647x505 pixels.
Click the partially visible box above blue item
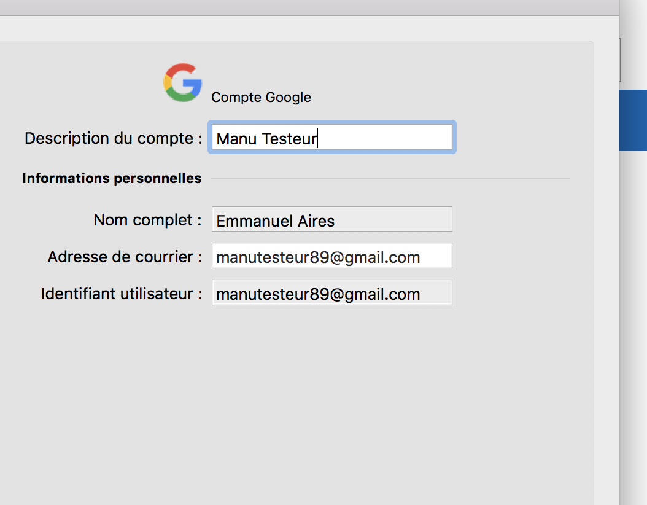620,60
